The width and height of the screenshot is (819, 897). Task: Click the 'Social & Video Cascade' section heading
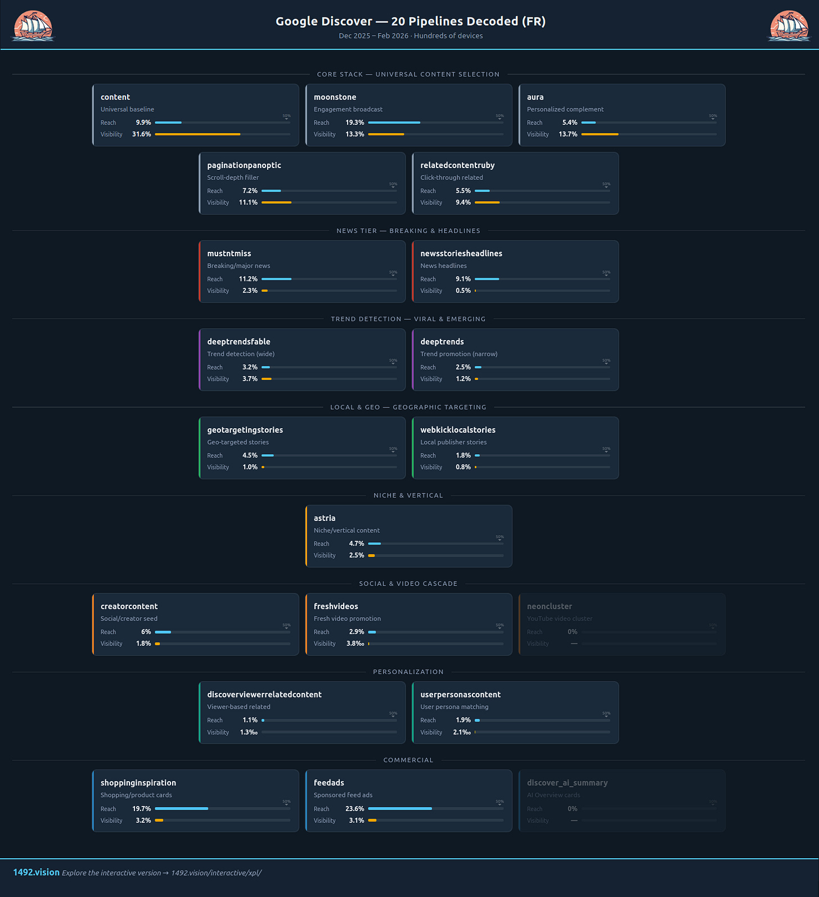pos(408,584)
